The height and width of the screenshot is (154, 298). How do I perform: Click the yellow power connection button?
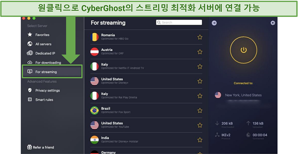243,50
